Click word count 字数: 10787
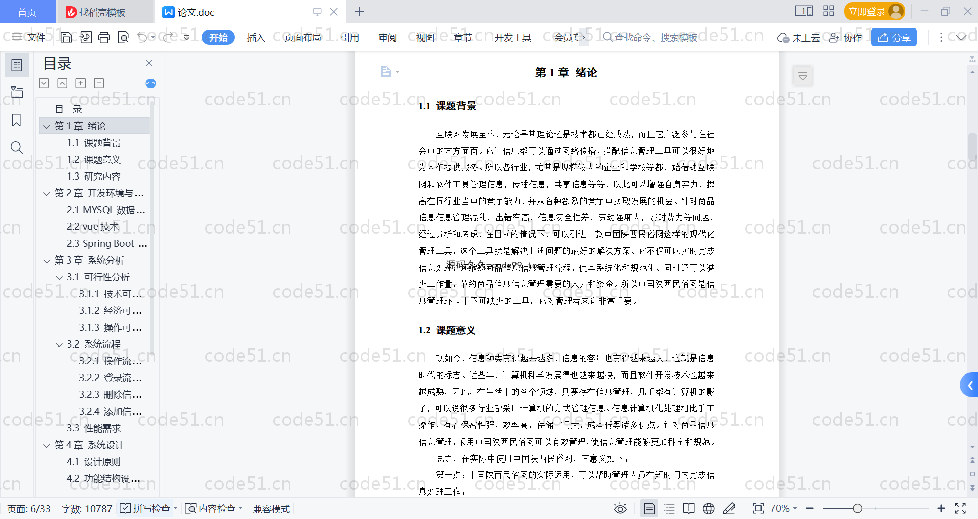Screen dimensions: 978x519 pyautogui.click(x=87, y=509)
